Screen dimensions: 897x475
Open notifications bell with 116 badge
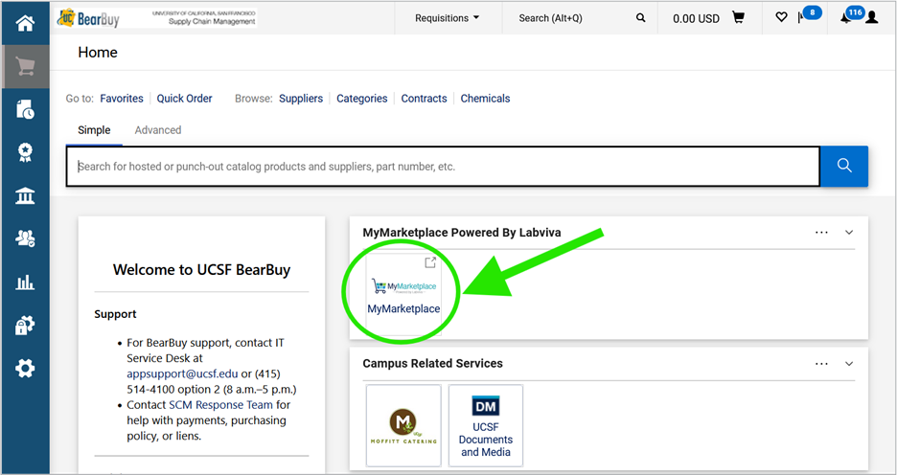pos(851,15)
